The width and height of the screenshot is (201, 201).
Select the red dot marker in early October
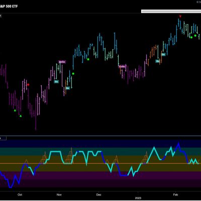pyautogui.click(x=28, y=85)
